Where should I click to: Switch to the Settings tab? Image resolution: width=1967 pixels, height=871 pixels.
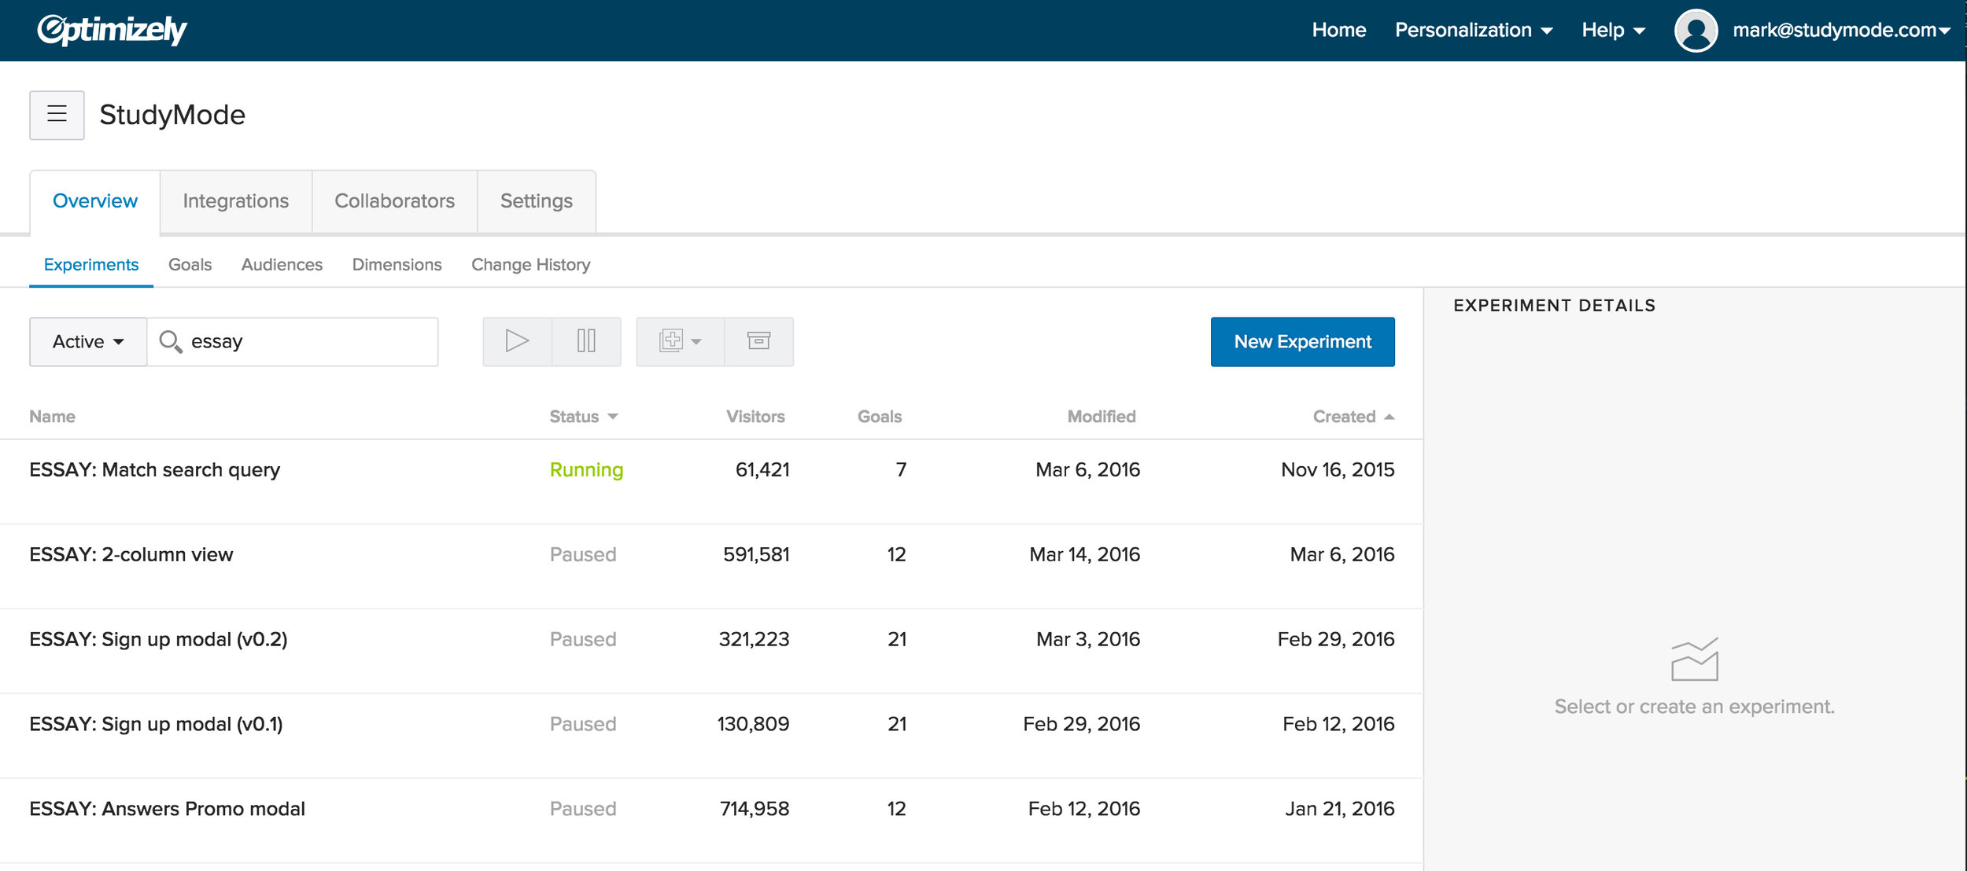point(537,201)
